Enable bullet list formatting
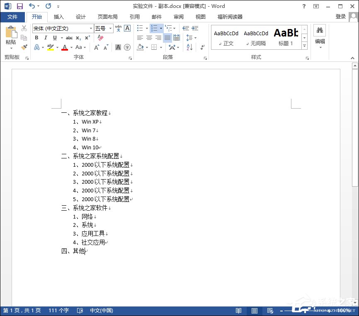The image size is (359, 316). (139, 28)
